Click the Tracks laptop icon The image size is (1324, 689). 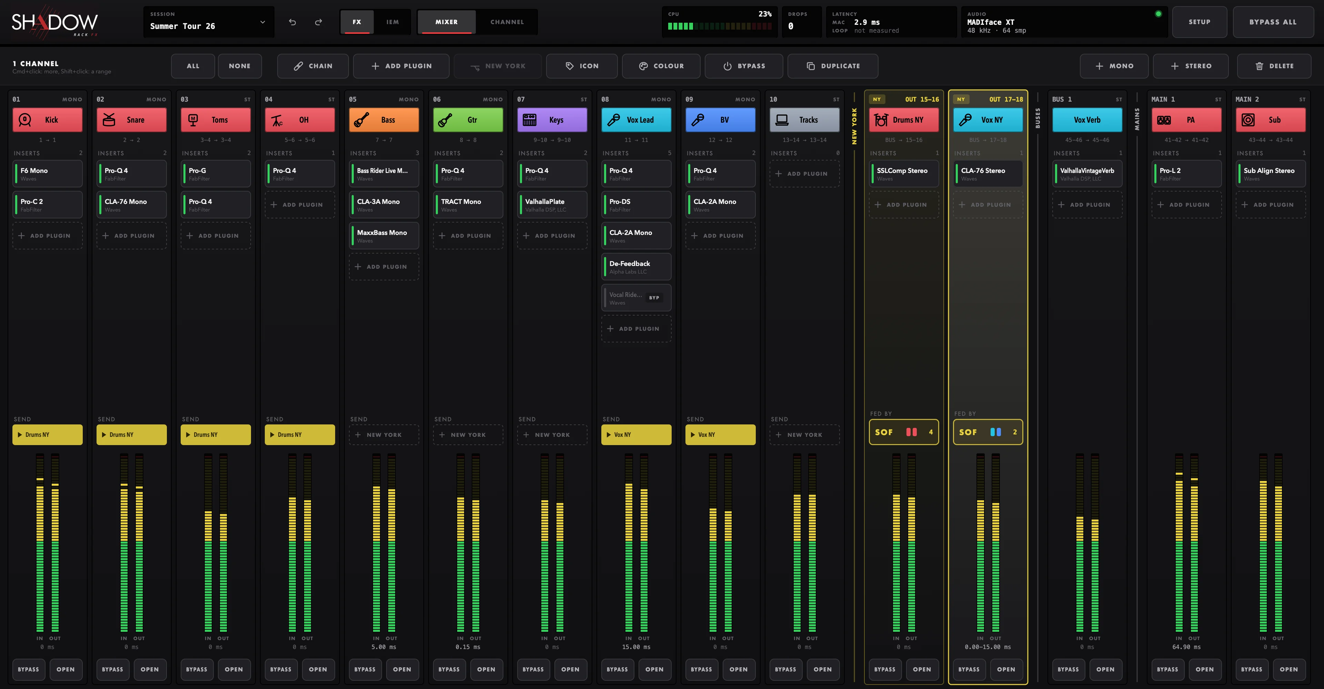click(x=782, y=120)
